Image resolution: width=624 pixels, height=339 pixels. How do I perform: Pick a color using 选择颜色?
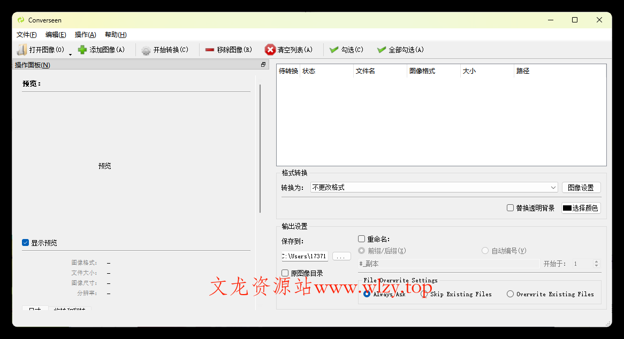(581, 208)
